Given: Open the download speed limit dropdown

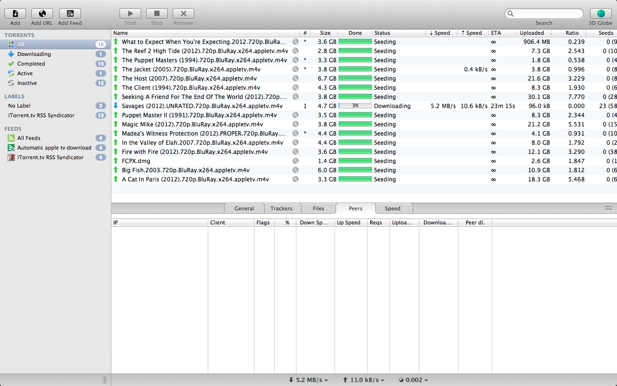Looking at the screenshot, I should (308, 380).
